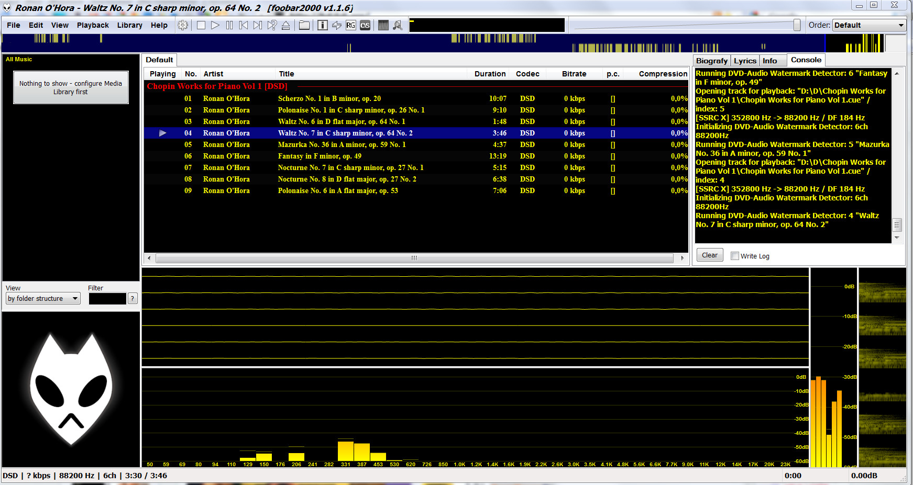Select track 'Scherzo No. 1 in B minor, op. 20'
This screenshot has height=485, width=913.
[x=329, y=98]
